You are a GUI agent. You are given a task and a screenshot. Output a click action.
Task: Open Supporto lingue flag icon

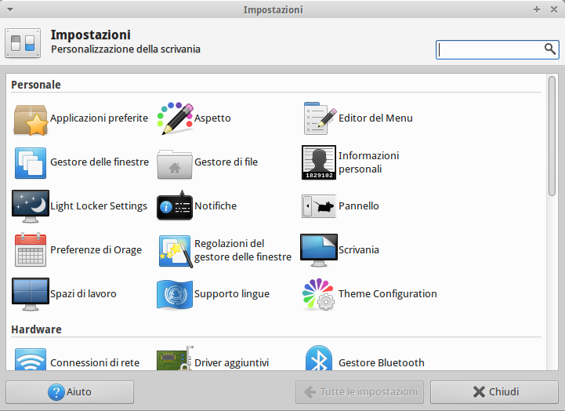(x=175, y=295)
